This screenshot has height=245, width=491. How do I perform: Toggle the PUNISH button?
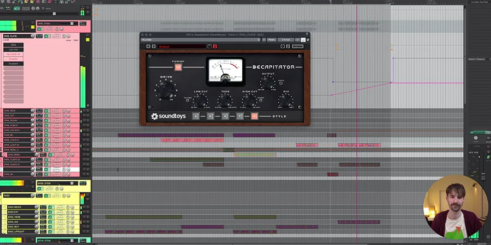[x=178, y=67]
